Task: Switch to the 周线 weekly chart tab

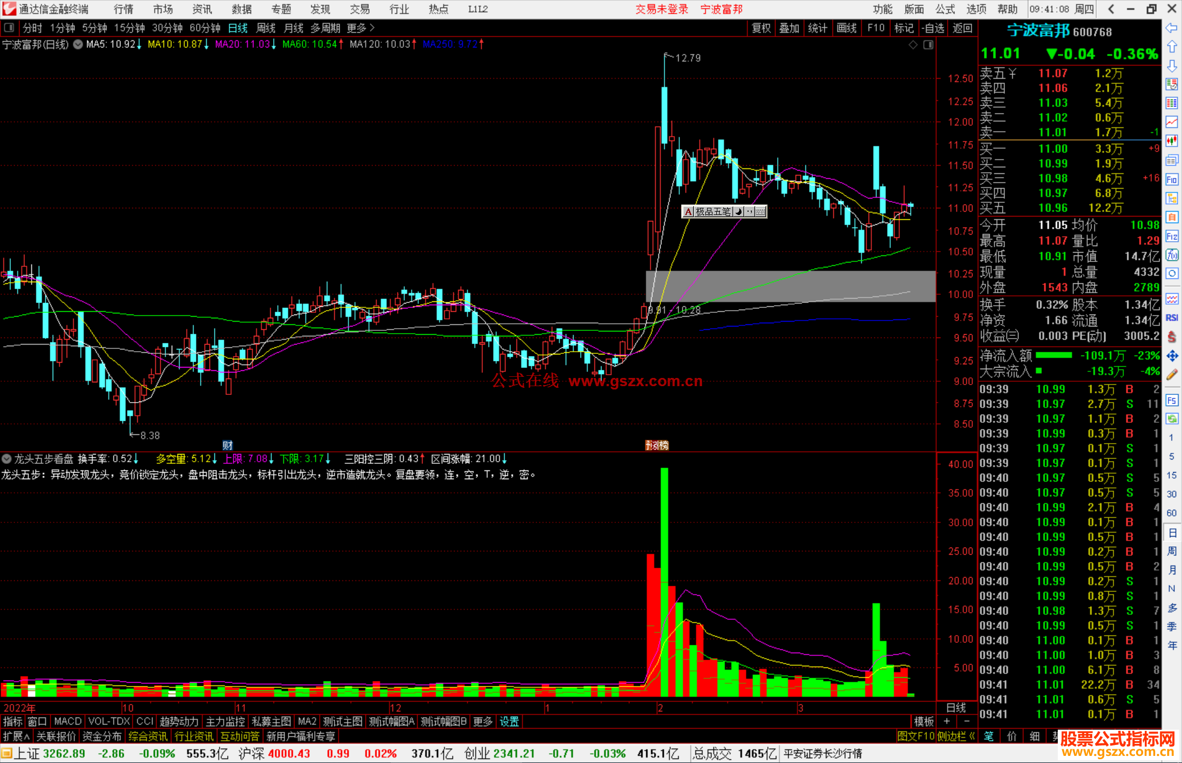Action: tap(266, 28)
